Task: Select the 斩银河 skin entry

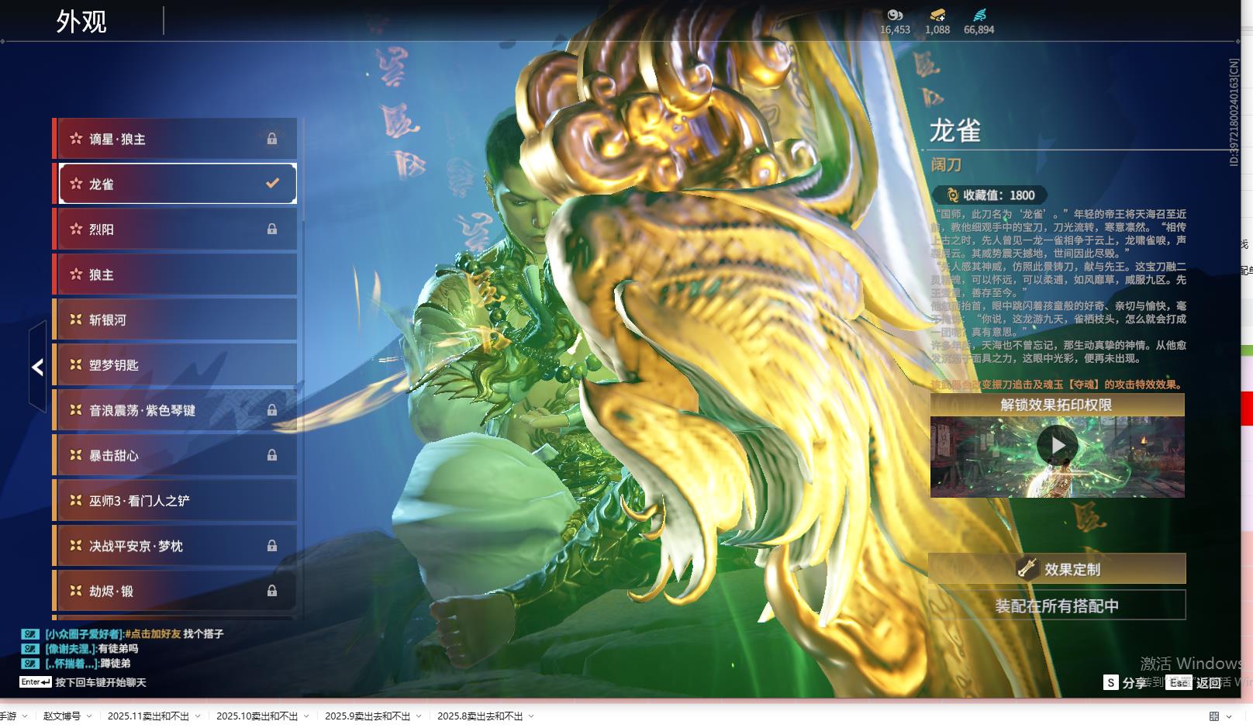Action: click(175, 319)
